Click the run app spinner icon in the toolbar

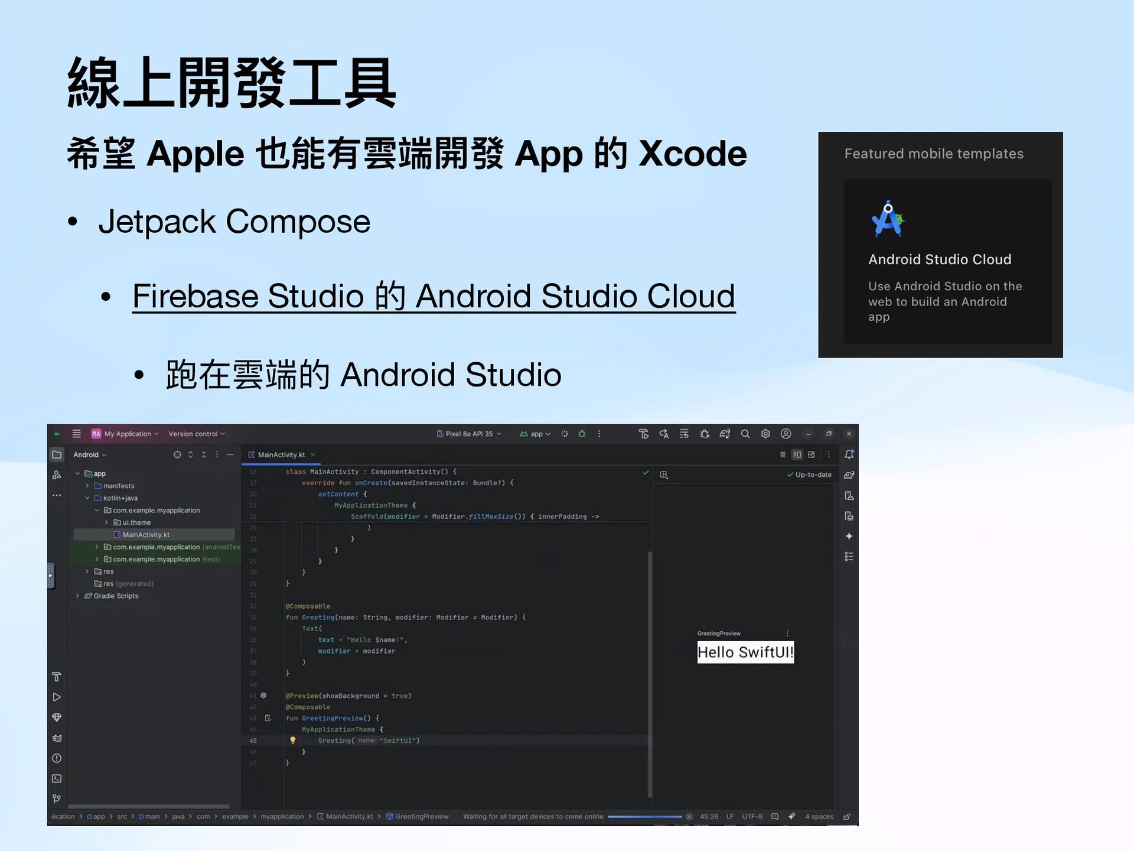pyautogui.click(x=565, y=434)
